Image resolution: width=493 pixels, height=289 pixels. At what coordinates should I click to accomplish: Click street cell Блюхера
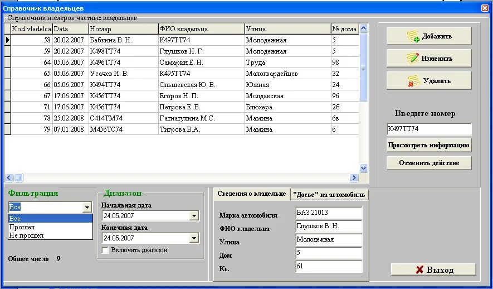(287, 107)
